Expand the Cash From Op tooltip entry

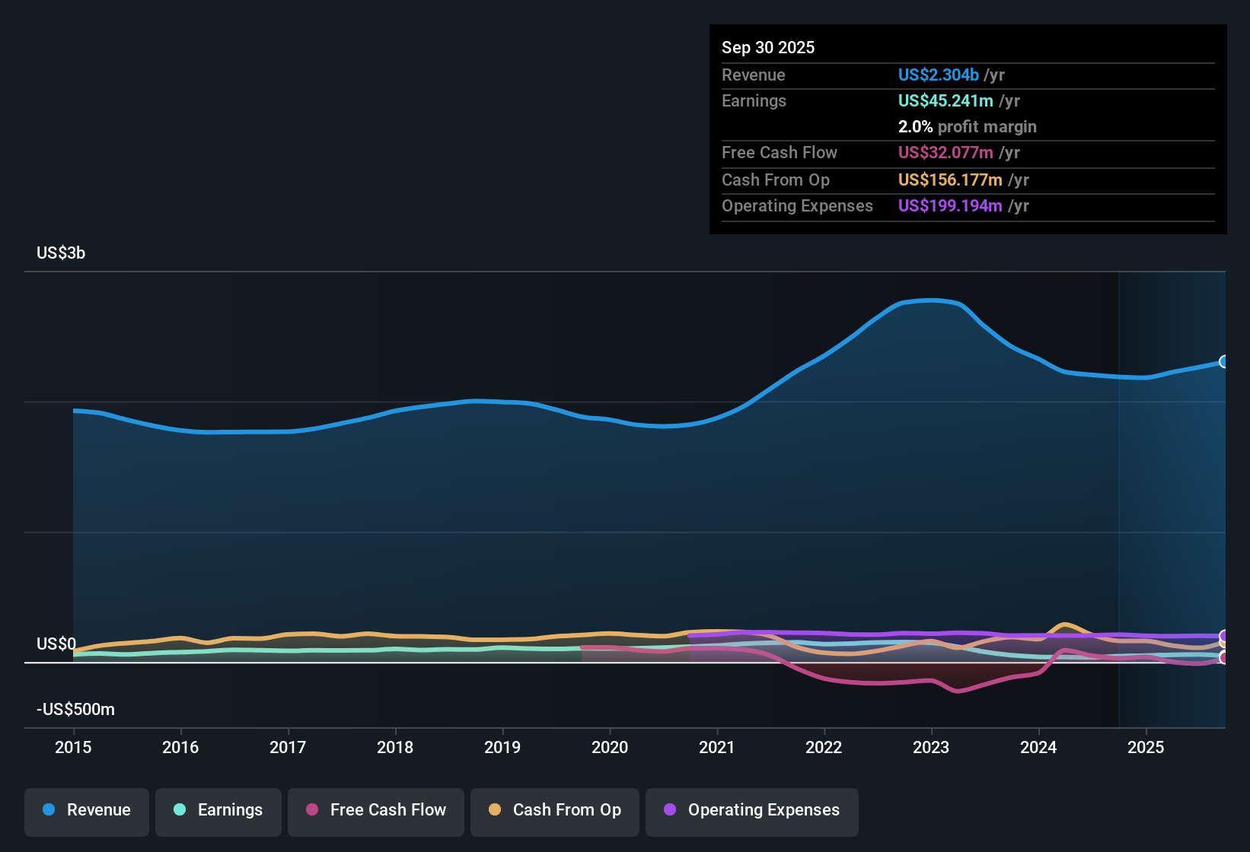coord(776,180)
